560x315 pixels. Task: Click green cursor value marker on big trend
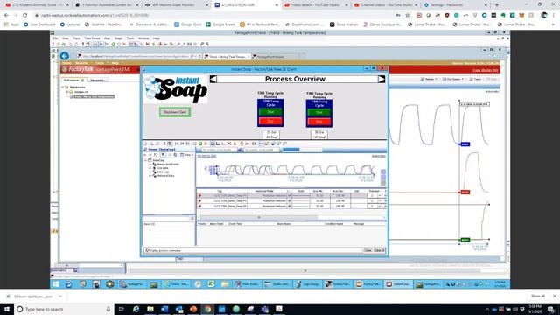point(465,240)
